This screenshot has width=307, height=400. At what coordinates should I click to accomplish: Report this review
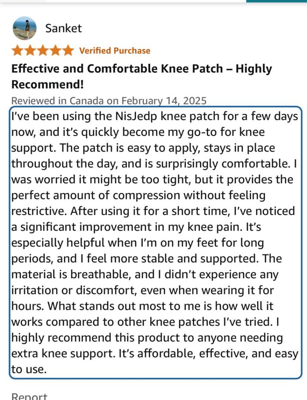(29, 396)
